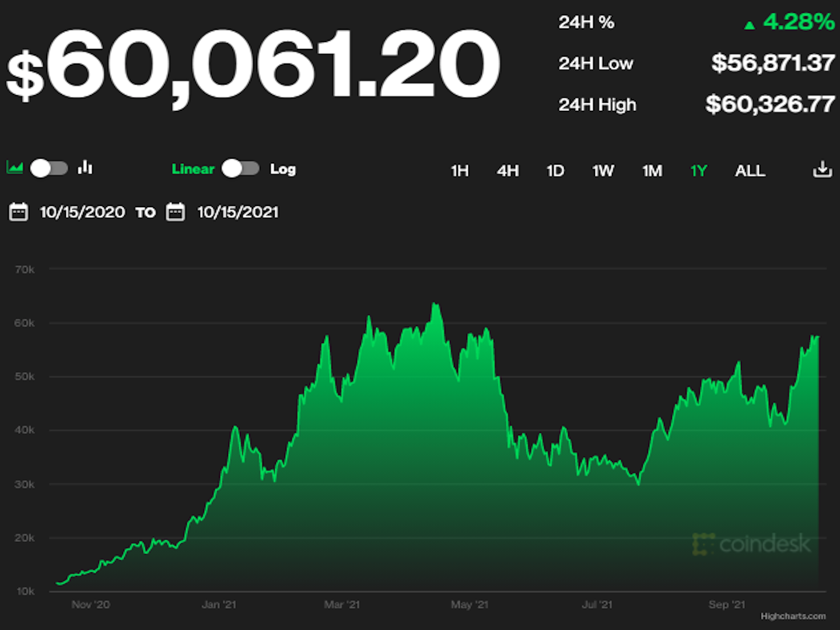Toggle the Linear/Log scale switch
Viewport: 840px width, 630px height.
pos(240,169)
